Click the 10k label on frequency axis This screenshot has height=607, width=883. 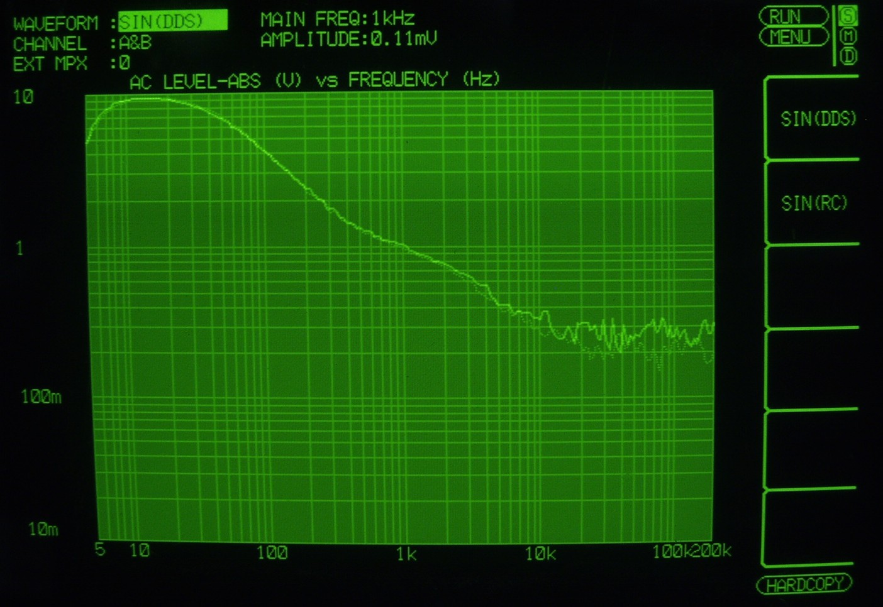[x=540, y=554]
